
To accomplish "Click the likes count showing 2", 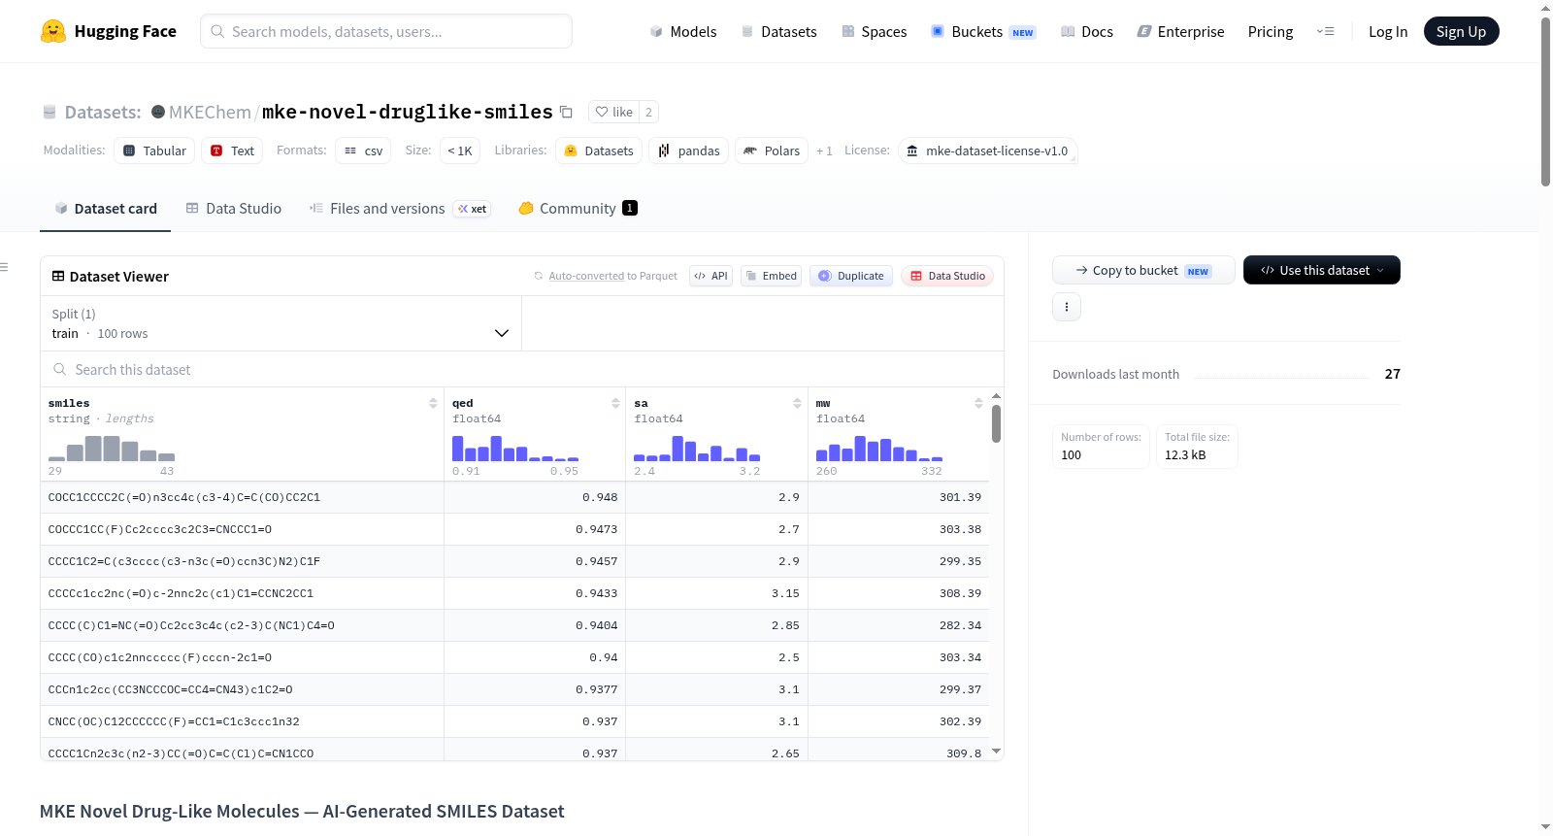I will click(x=648, y=112).
